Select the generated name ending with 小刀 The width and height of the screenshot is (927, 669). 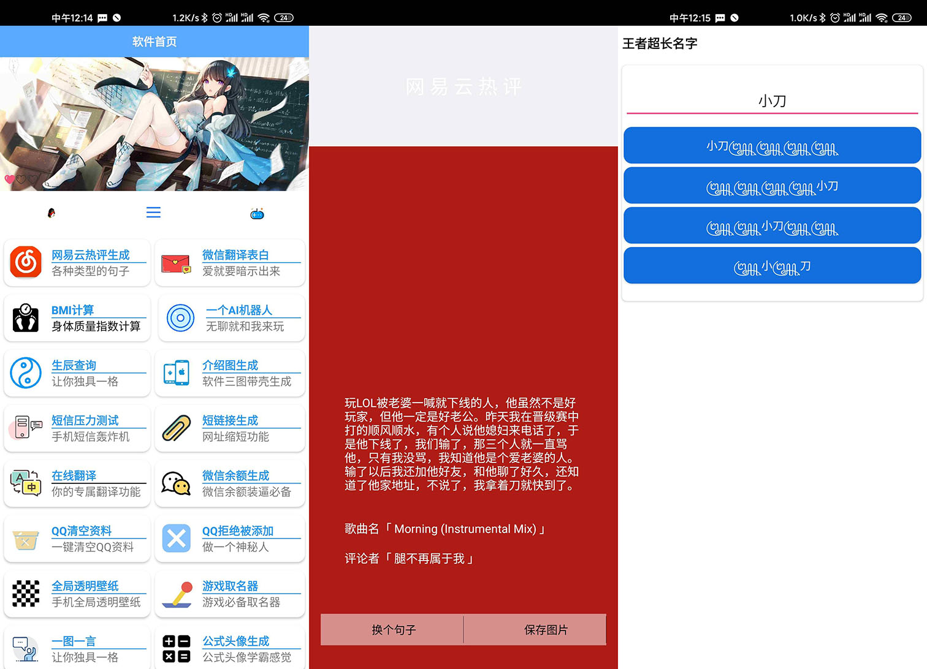772,186
